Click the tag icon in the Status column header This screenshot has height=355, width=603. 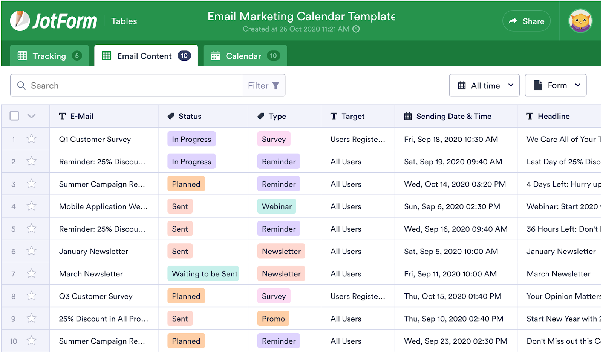tap(171, 116)
